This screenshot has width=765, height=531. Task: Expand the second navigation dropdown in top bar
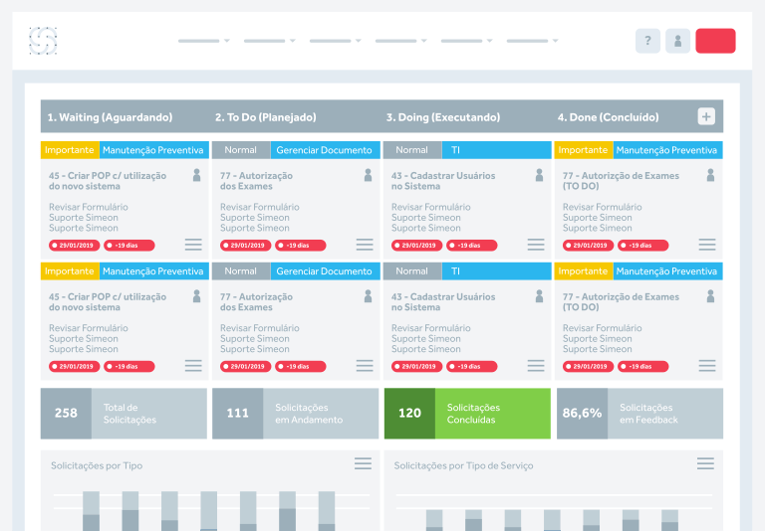270,41
